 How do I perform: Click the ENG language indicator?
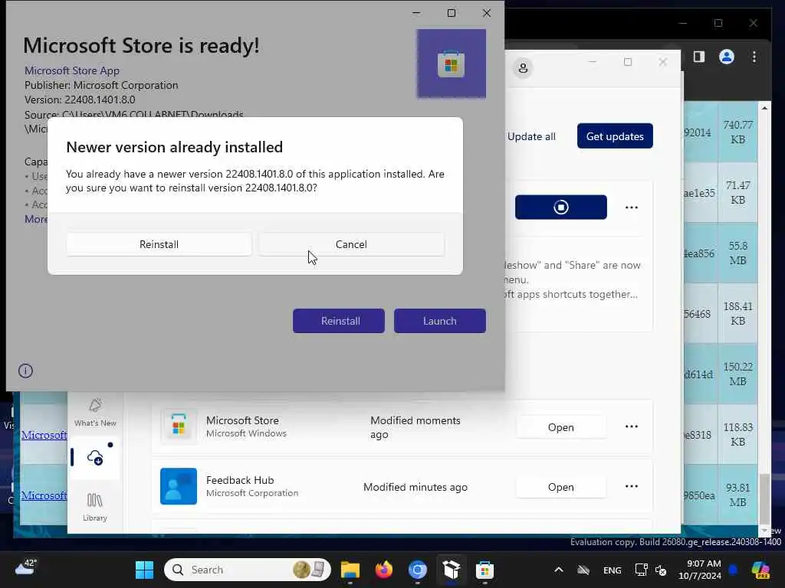point(613,570)
